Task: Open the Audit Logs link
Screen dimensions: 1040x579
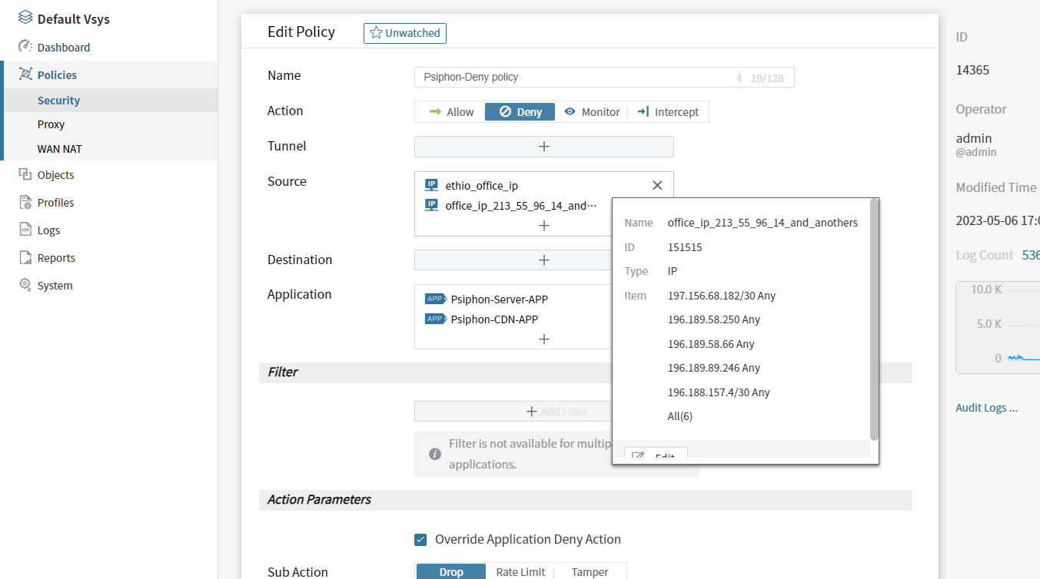Action: (x=986, y=408)
